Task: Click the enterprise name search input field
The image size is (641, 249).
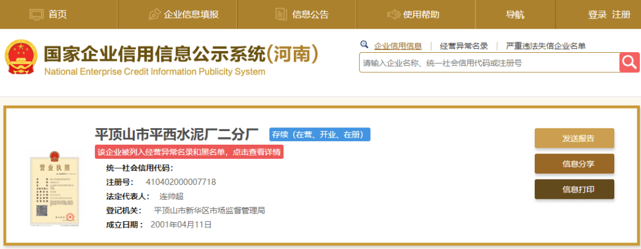Action: [x=488, y=62]
